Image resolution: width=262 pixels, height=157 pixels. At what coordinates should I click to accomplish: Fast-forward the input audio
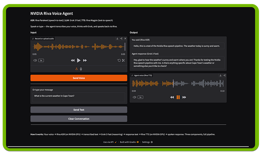pos(85,61)
